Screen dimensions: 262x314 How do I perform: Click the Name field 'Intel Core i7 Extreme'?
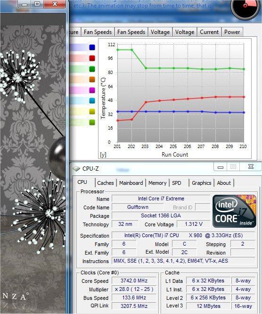click(161, 198)
